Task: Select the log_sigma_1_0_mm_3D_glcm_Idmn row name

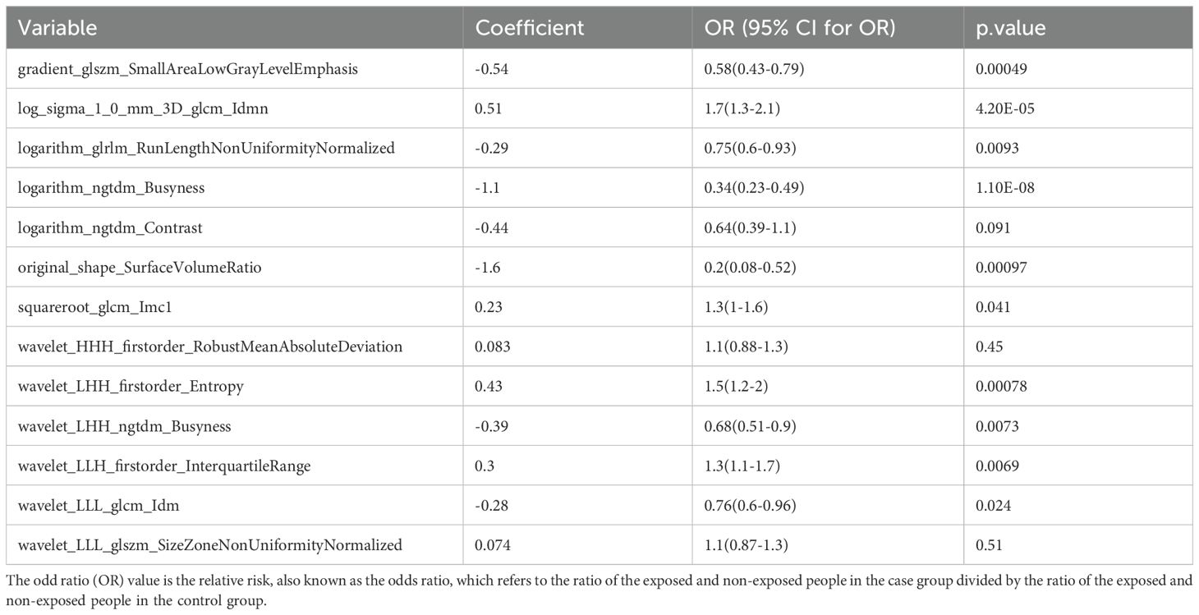Action: point(143,108)
